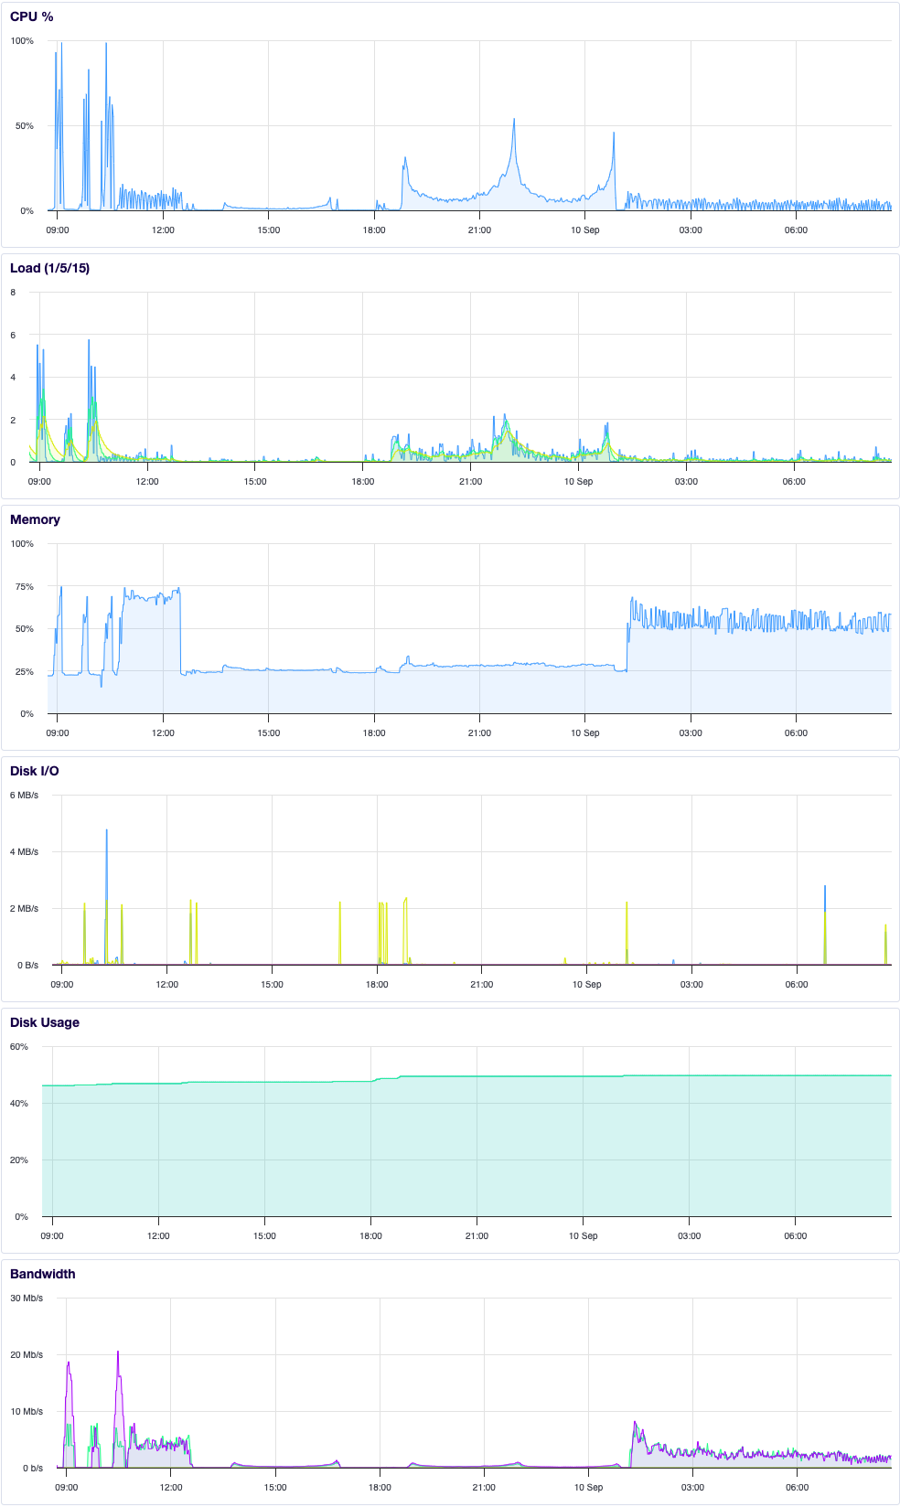Click the 03:00 tick on Load chart

click(686, 482)
